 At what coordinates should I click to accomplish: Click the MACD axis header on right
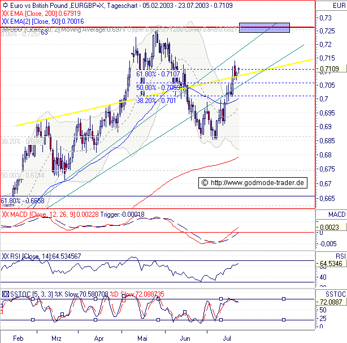[331, 215]
